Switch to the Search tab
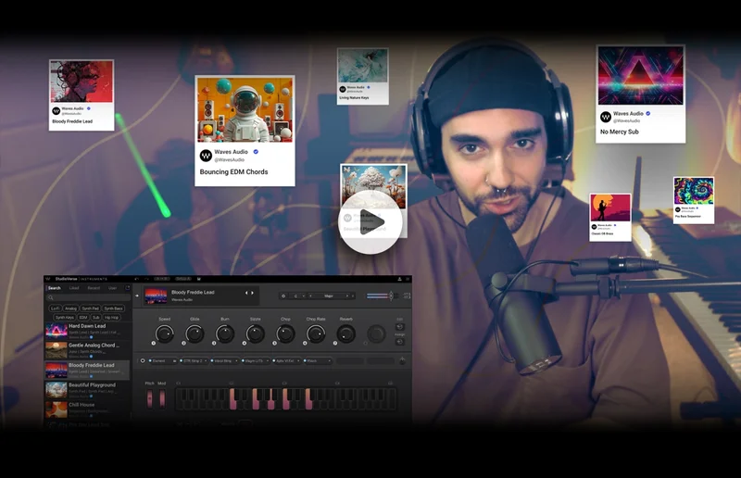Image resolution: width=741 pixels, height=478 pixels. pos(55,288)
